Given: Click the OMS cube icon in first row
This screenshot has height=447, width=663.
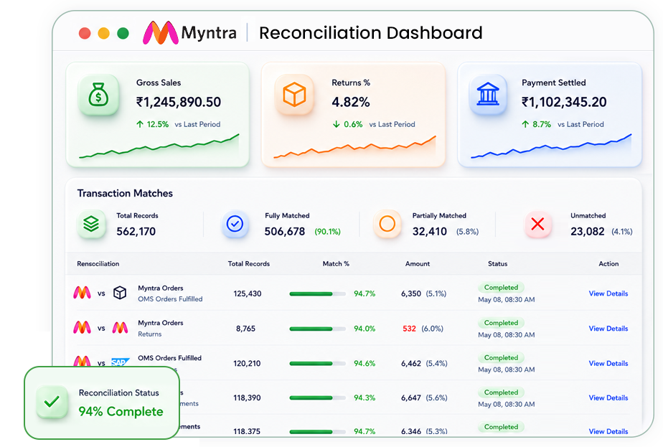Looking at the screenshot, I should coord(120,293).
